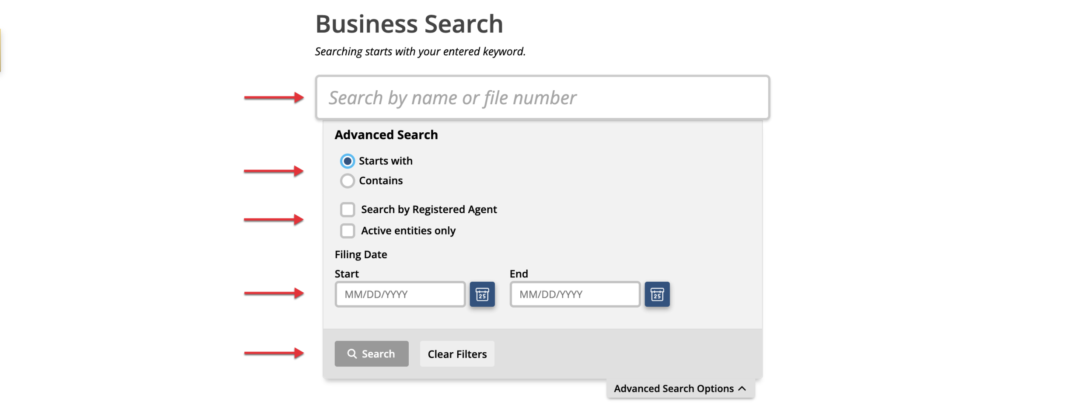Image resolution: width=1090 pixels, height=411 pixels.
Task: Click the "Search by Registered Agent" label
Action: pyautogui.click(x=429, y=209)
